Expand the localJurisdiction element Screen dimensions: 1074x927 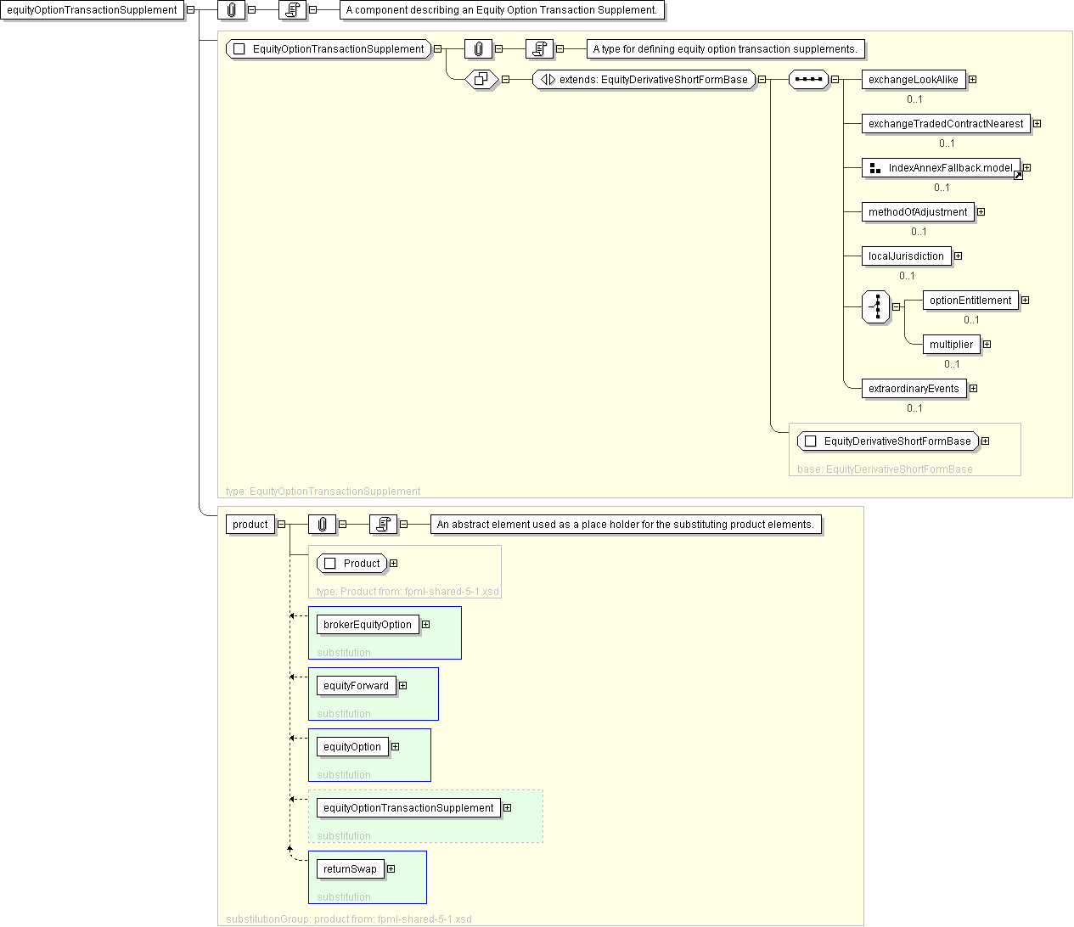click(x=958, y=256)
